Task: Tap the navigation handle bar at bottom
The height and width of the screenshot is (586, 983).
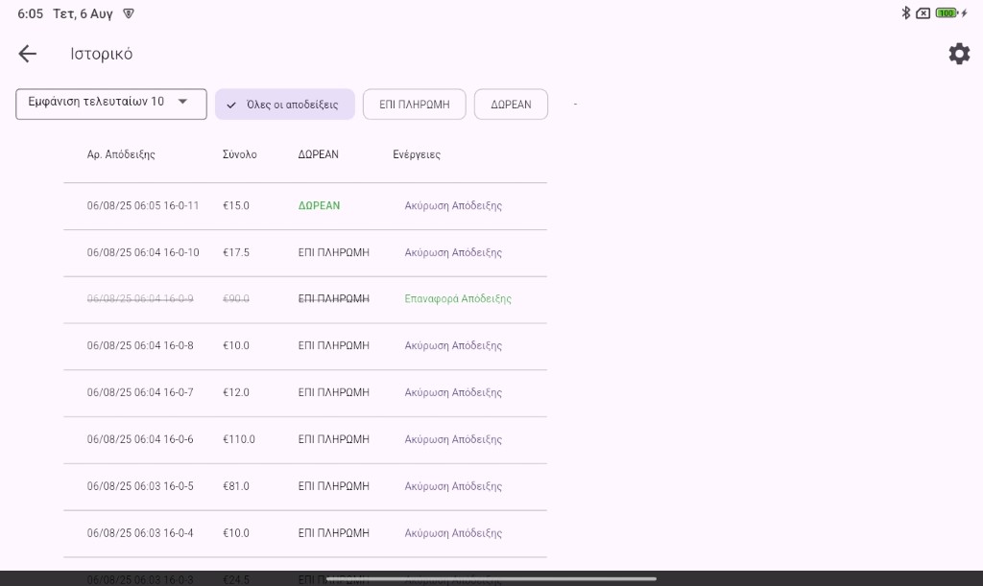Action: tap(491, 578)
